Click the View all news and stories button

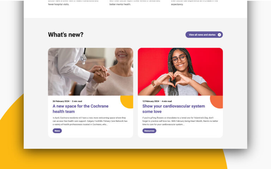204,35
